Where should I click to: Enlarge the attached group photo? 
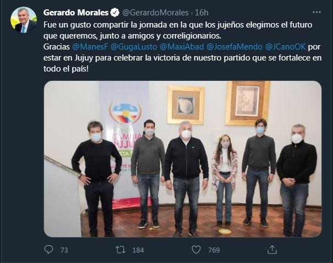pos(183,159)
